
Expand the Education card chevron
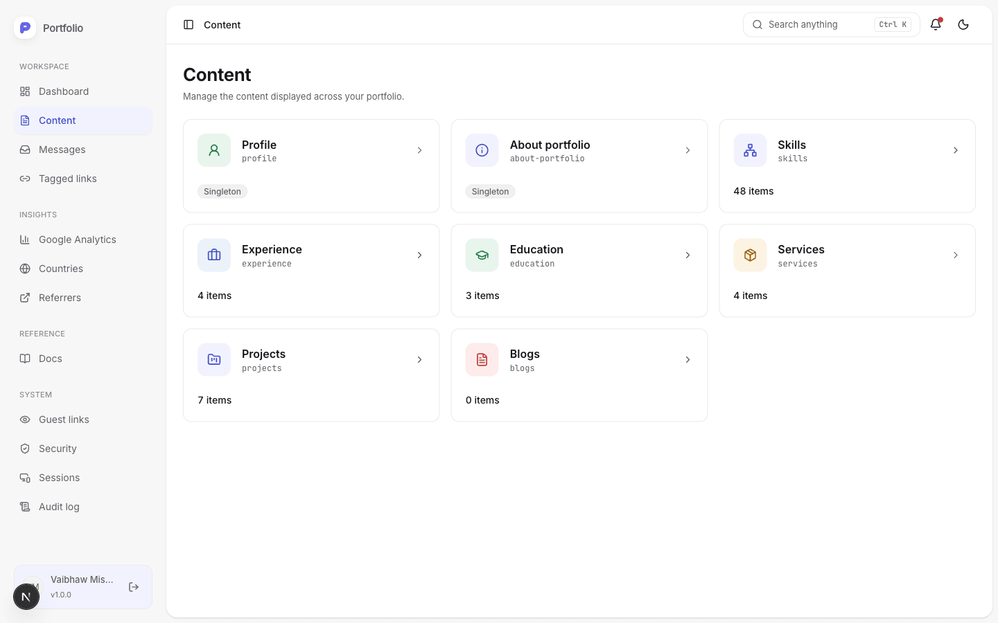(x=688, y=255)
